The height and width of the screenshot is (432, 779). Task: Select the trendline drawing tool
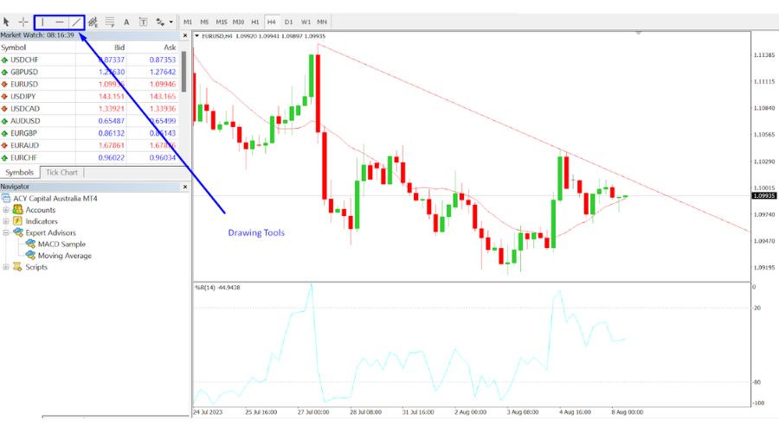coord(76,21)
